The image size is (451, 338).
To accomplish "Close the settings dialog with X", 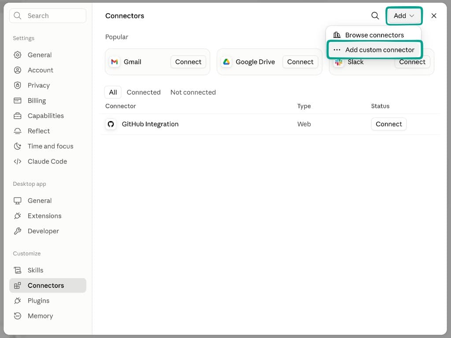I will click(434, 15).
